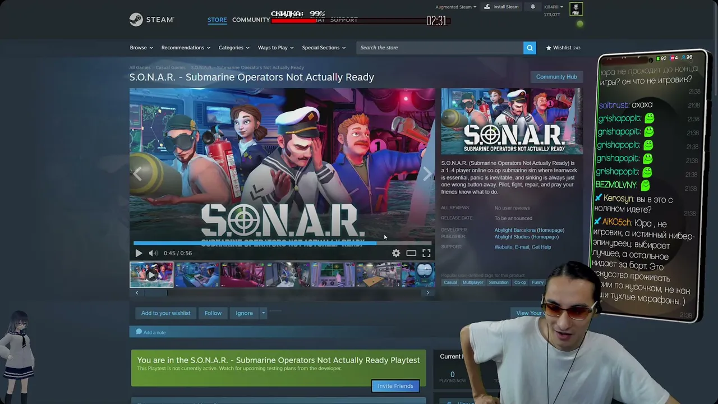Click the magnifier search button
Image resolution: width=718 pixels, height=404 pixels.
tap(530, 48)
